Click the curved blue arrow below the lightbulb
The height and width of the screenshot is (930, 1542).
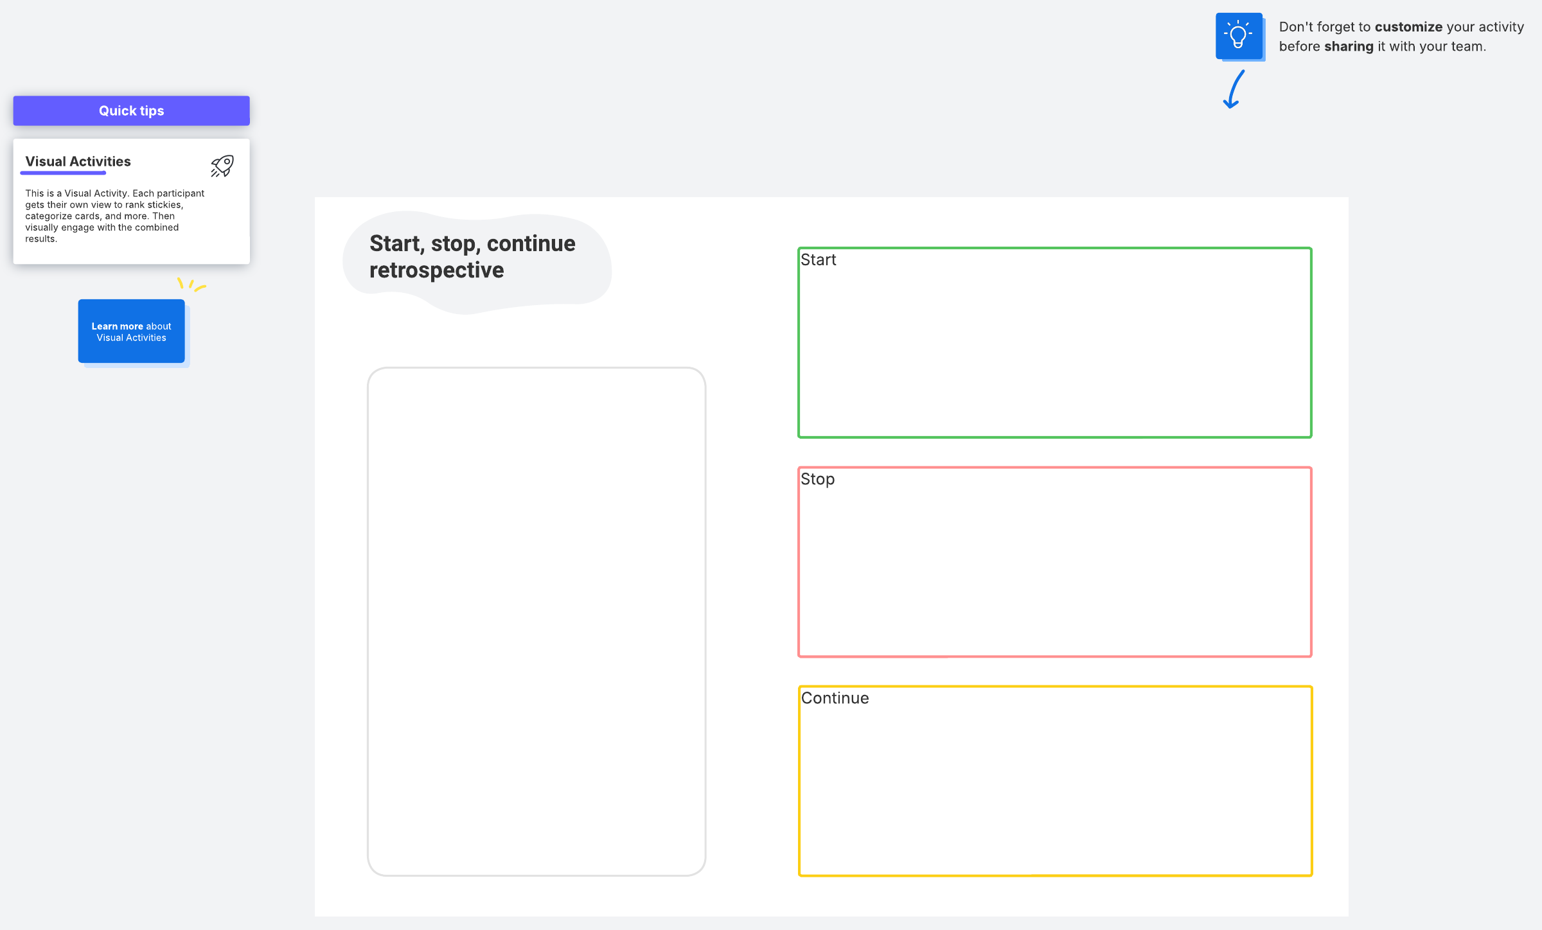point(1234,89)
